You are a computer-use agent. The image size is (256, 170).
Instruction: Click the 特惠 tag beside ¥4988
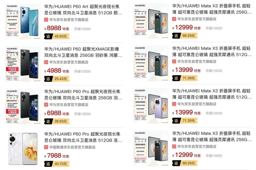66,71
